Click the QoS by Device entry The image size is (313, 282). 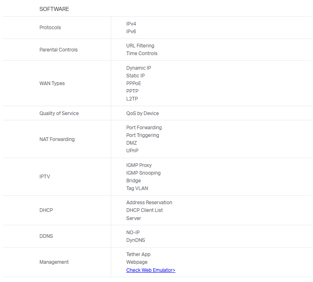(x=142, y=113)
